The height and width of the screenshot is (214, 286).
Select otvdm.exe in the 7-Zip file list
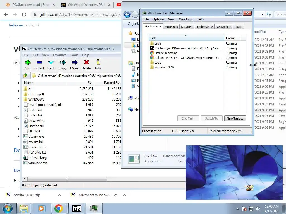36,137
